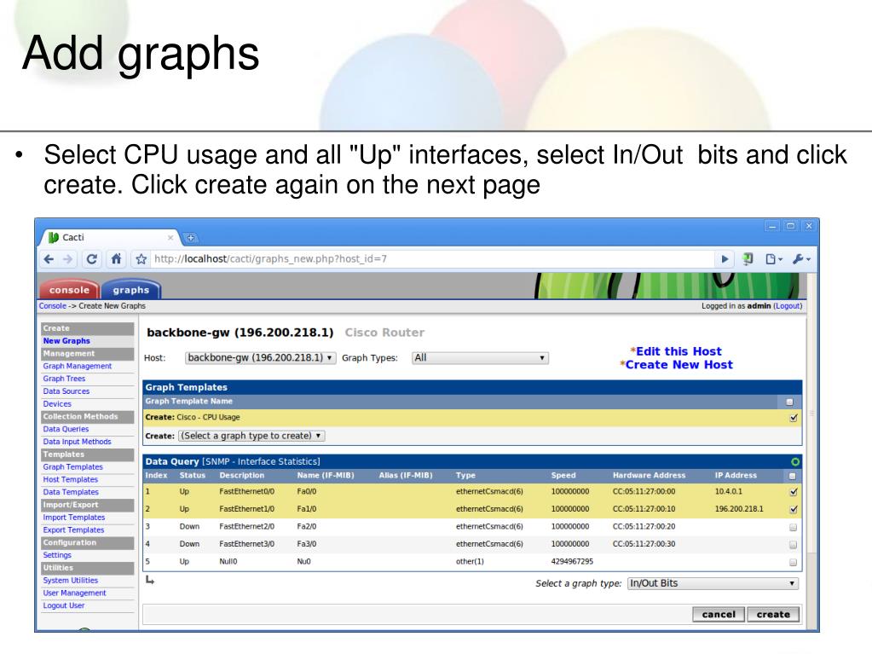Viewport: 872px width, 654px height.
Task: Open Graph Templates in the sidebar
Action: point(72,467)
